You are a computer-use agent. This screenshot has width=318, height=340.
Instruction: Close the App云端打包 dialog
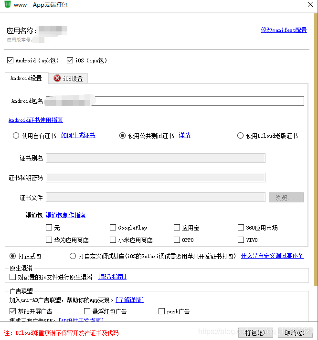310,4
